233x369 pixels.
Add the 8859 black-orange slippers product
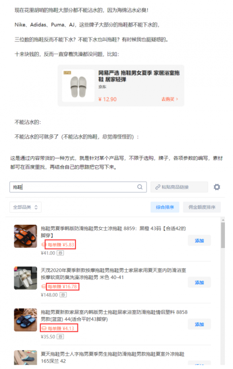199,241
